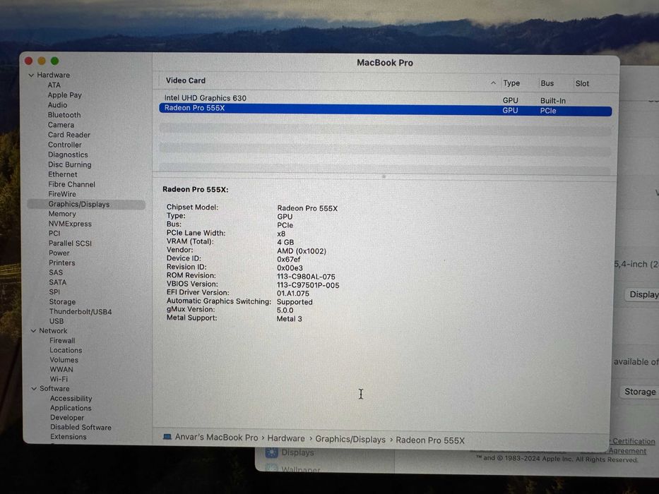This screenshot has width=659, height=494.
Task: Open Applications under Software
Action: click(71, 409)
